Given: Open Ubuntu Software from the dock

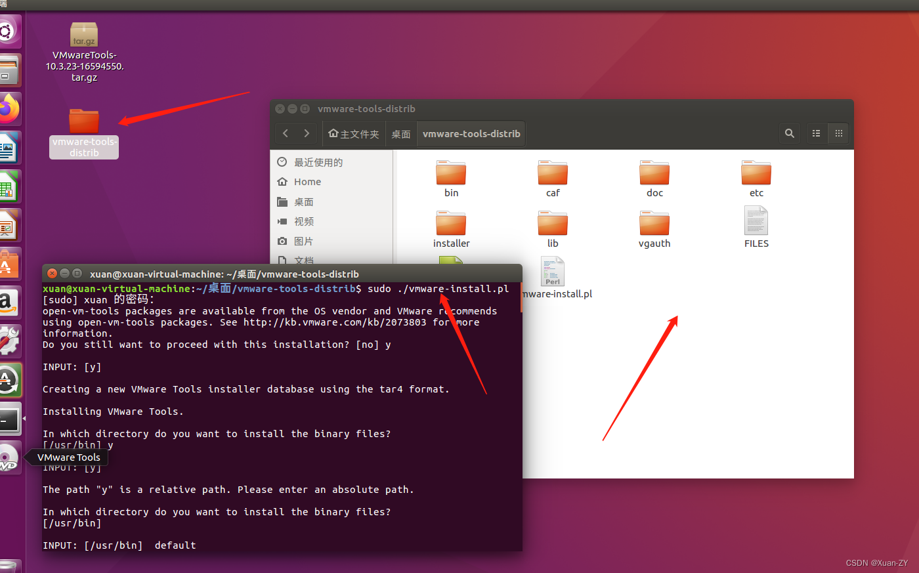Looking at the screenshot, I should (x=9, y=264).
